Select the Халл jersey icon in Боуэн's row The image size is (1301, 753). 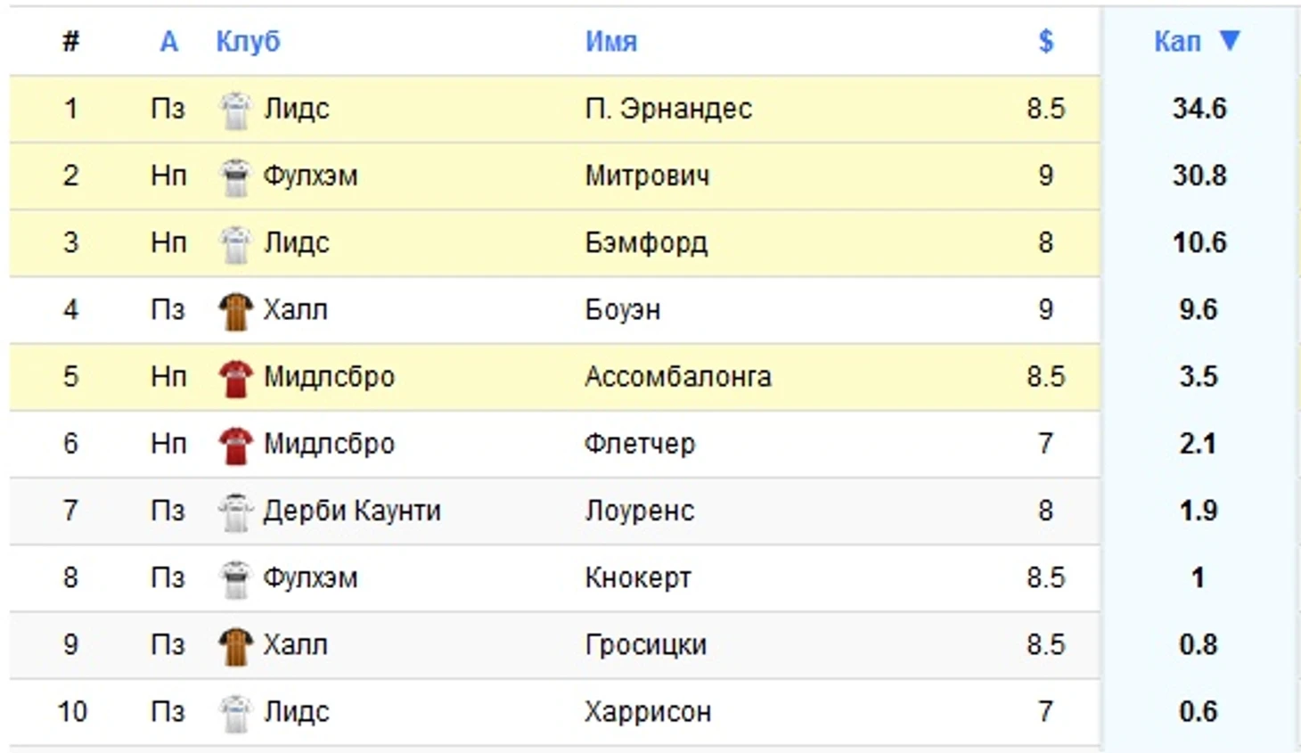tap(235, 309)
